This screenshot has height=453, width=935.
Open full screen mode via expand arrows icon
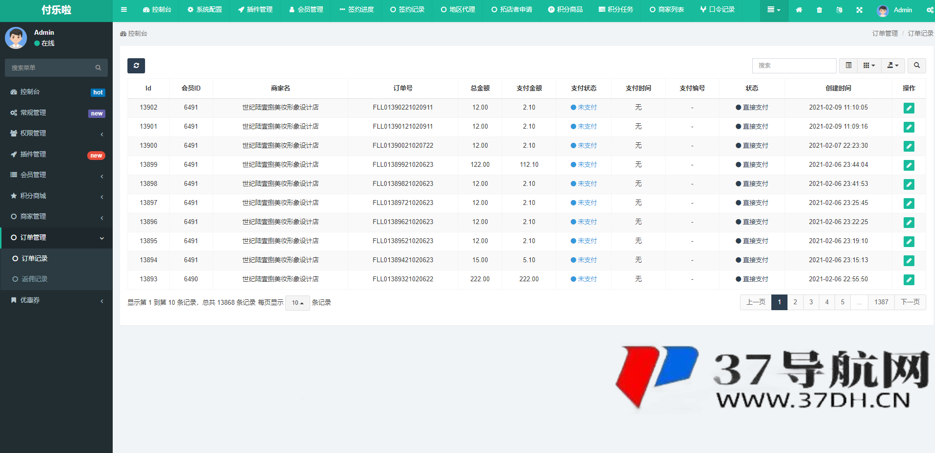pyautogui.click(x=859, y=10)
